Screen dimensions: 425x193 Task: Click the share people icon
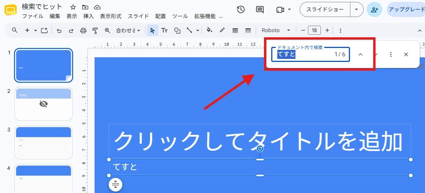[x=374, y=10]
